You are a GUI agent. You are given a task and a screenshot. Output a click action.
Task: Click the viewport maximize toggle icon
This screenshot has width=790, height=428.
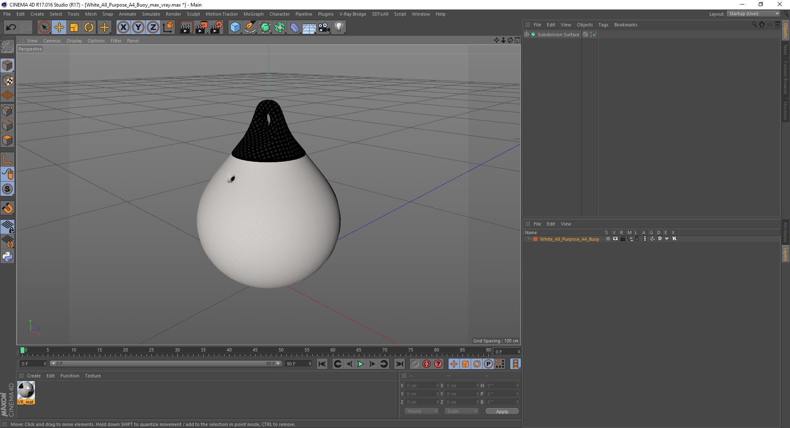517,40
